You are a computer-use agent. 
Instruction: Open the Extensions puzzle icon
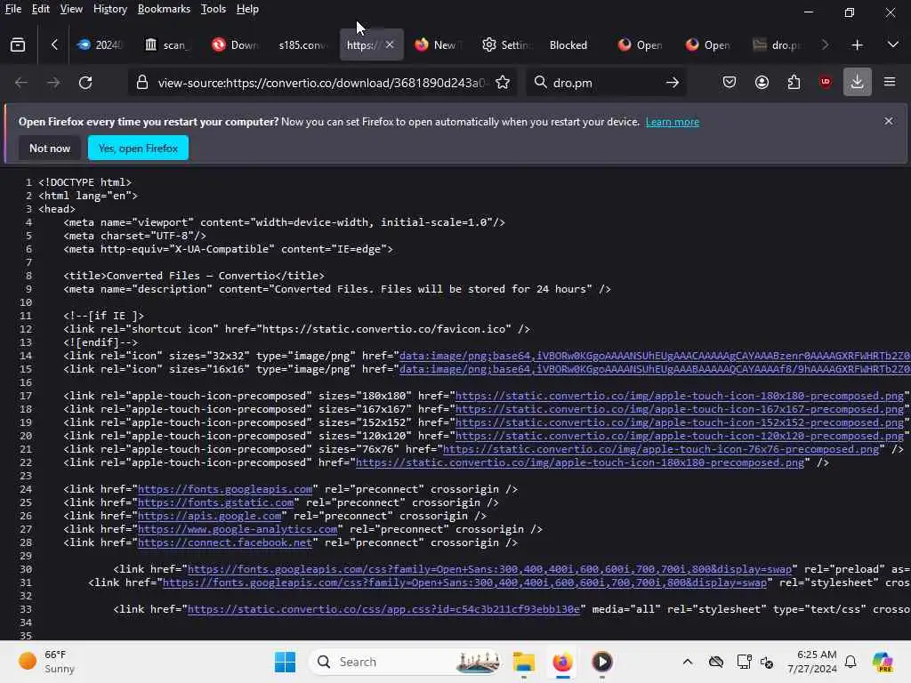pyautogui.click(x=794, y=83)
